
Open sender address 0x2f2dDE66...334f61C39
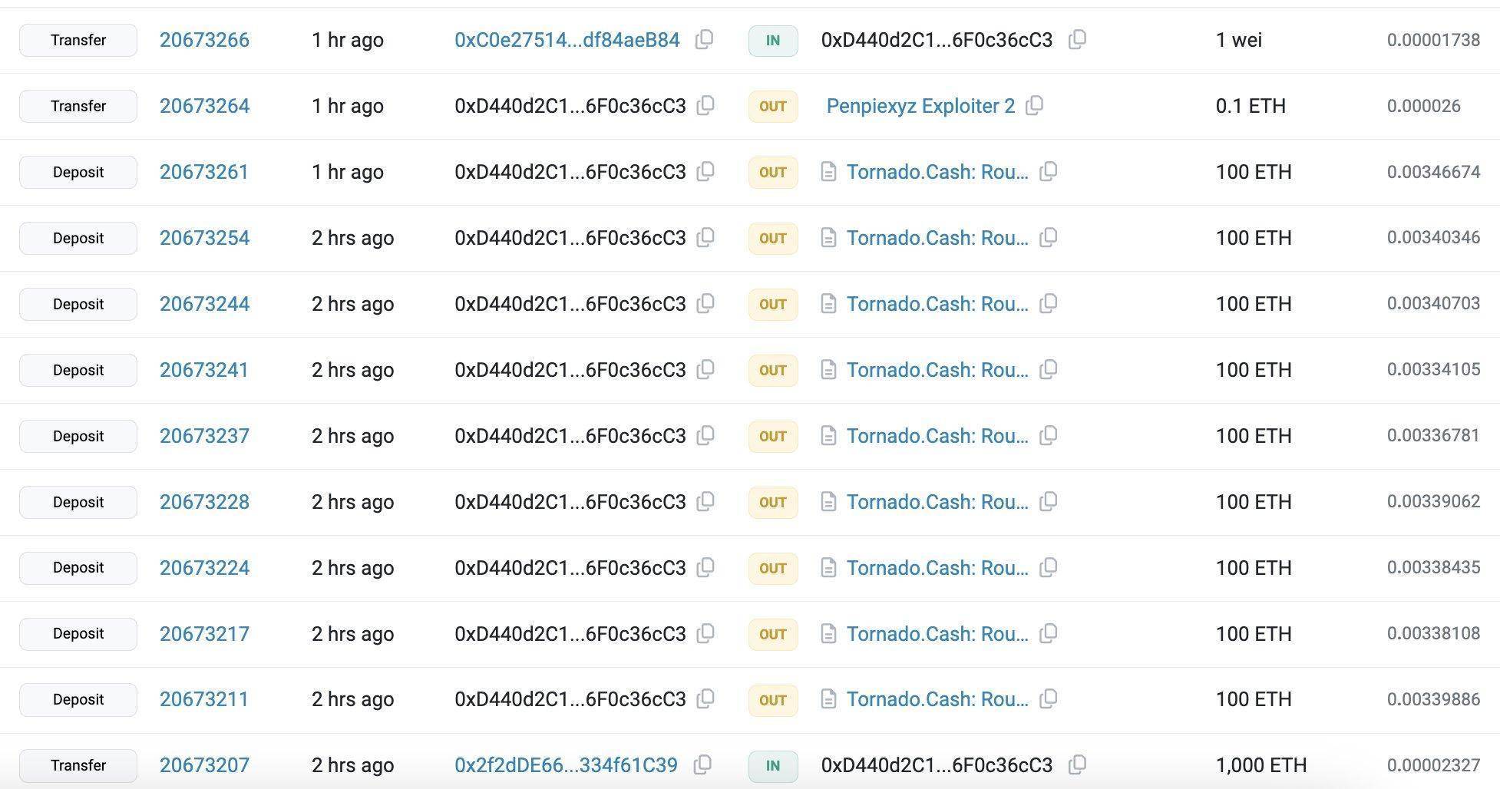(x=566, y=765)
